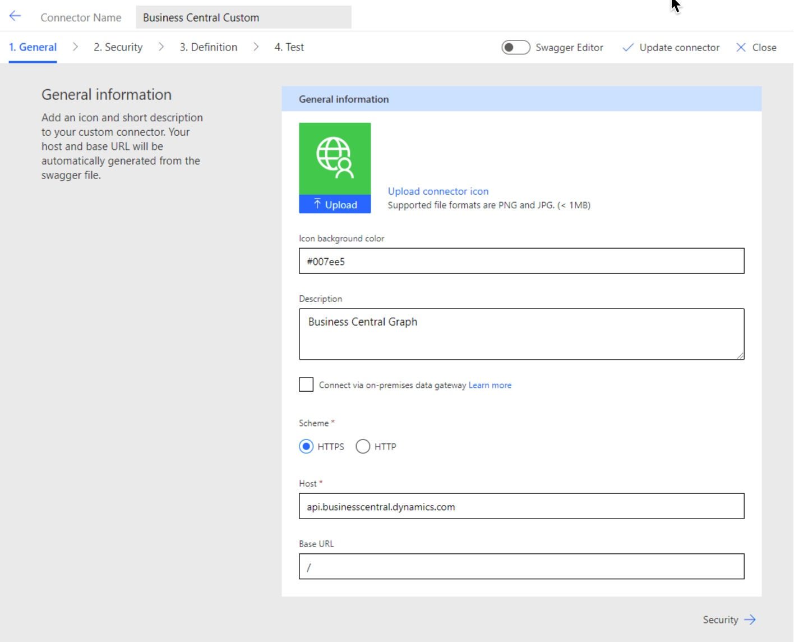Open the Learn more link
This screenshot has height=642, width=794.
click(x=490, y=385)
